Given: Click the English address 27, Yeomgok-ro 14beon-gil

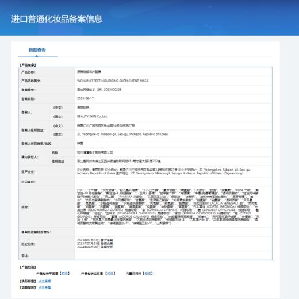Looking at the screenshot, I should 122,134.
